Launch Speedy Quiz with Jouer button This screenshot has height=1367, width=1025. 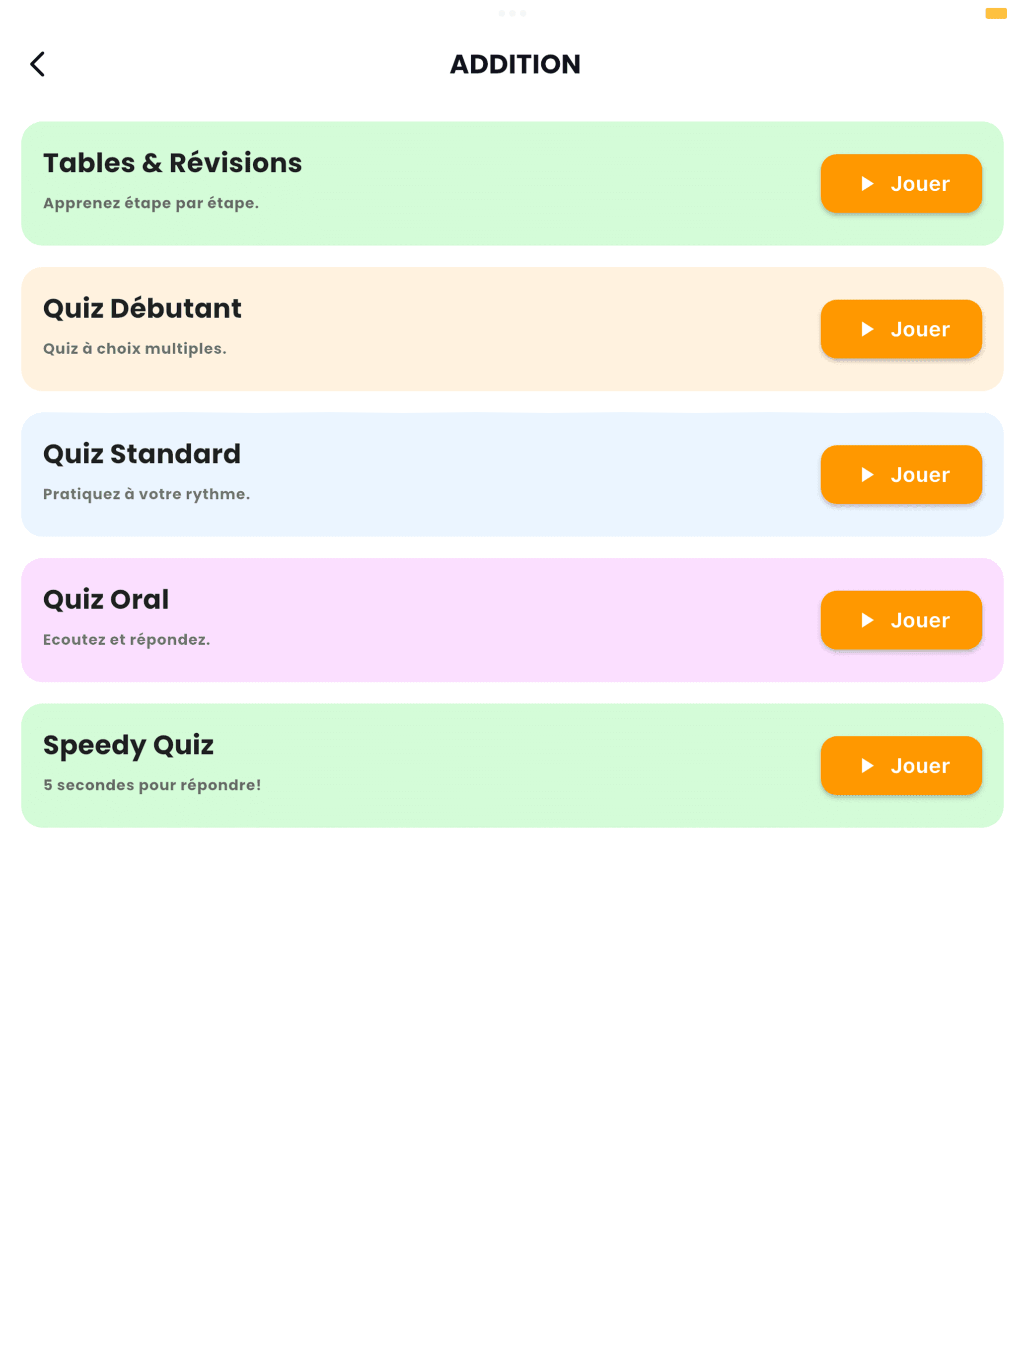pos(901,765)
